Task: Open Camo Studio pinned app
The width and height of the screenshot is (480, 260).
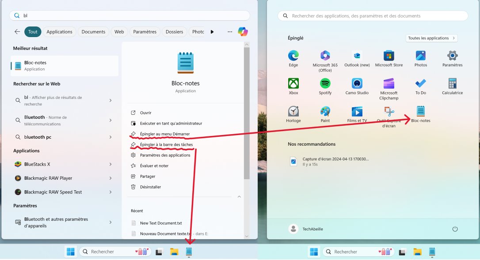Action: [357, 83]
